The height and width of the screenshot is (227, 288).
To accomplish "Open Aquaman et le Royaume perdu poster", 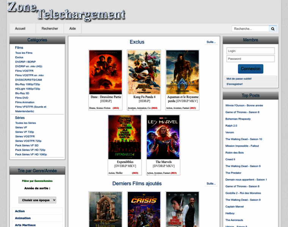I will 182,72.
